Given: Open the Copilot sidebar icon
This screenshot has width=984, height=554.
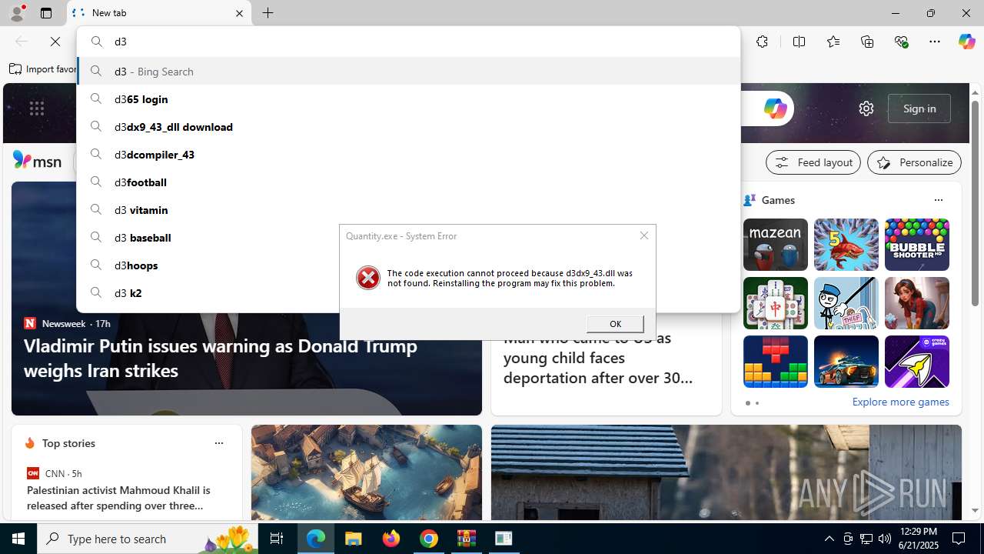Looking at the screenshot, I should tap(966, 42).
